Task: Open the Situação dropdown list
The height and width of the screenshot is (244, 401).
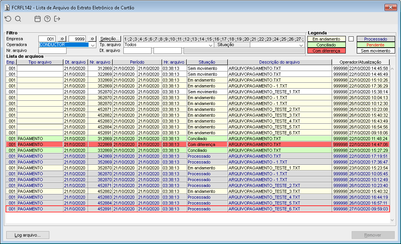Action: coord(301,45)
